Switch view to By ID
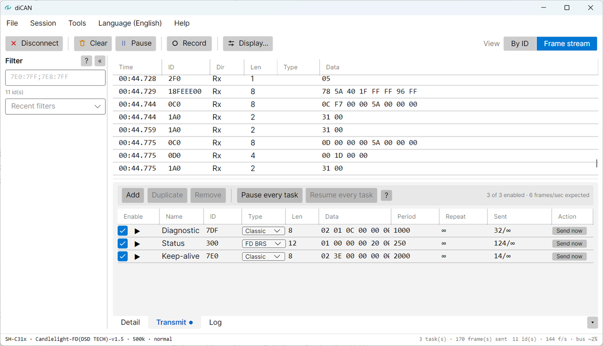 click(x=520, y=44)
